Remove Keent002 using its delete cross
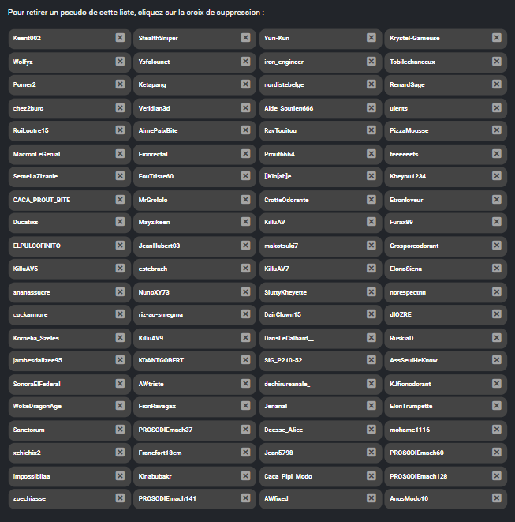 click(x=120, y=38)
